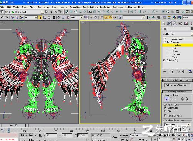Check the Partial Blending checkbox

165,116
